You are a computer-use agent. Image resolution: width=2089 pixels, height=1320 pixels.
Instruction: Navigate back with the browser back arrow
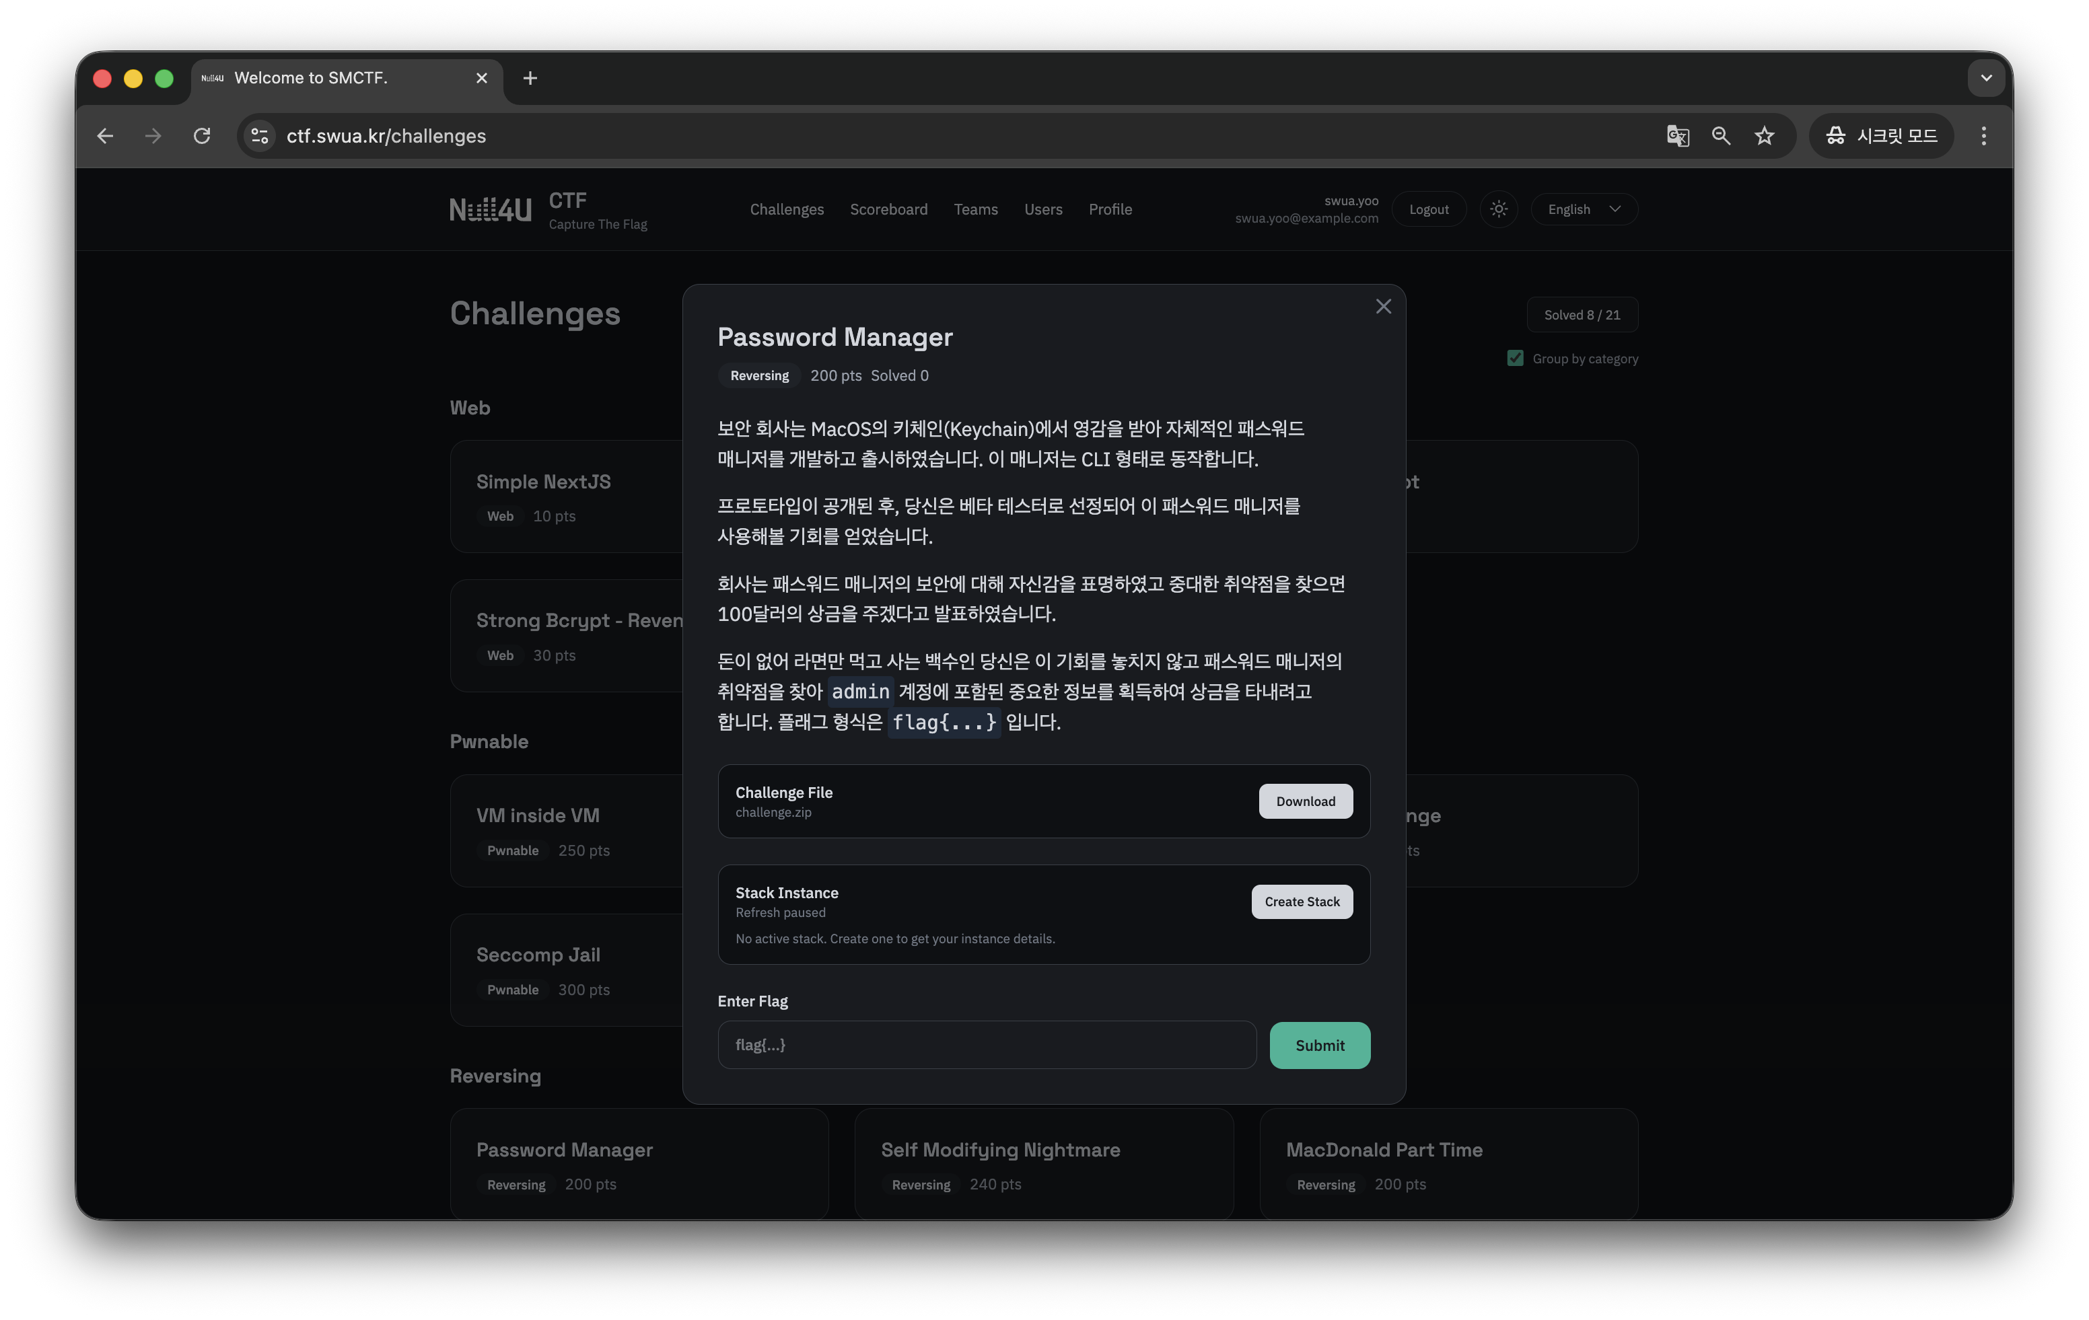pos(105,135)
